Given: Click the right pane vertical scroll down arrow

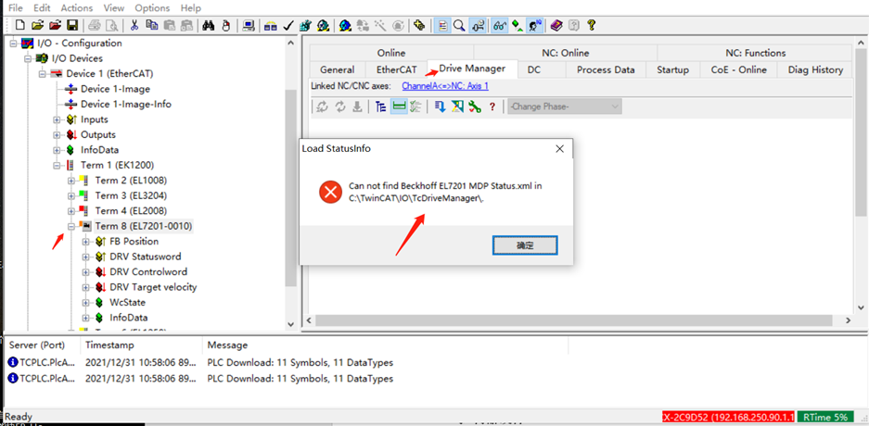Looking at the screenshot, I should [861, 307].
